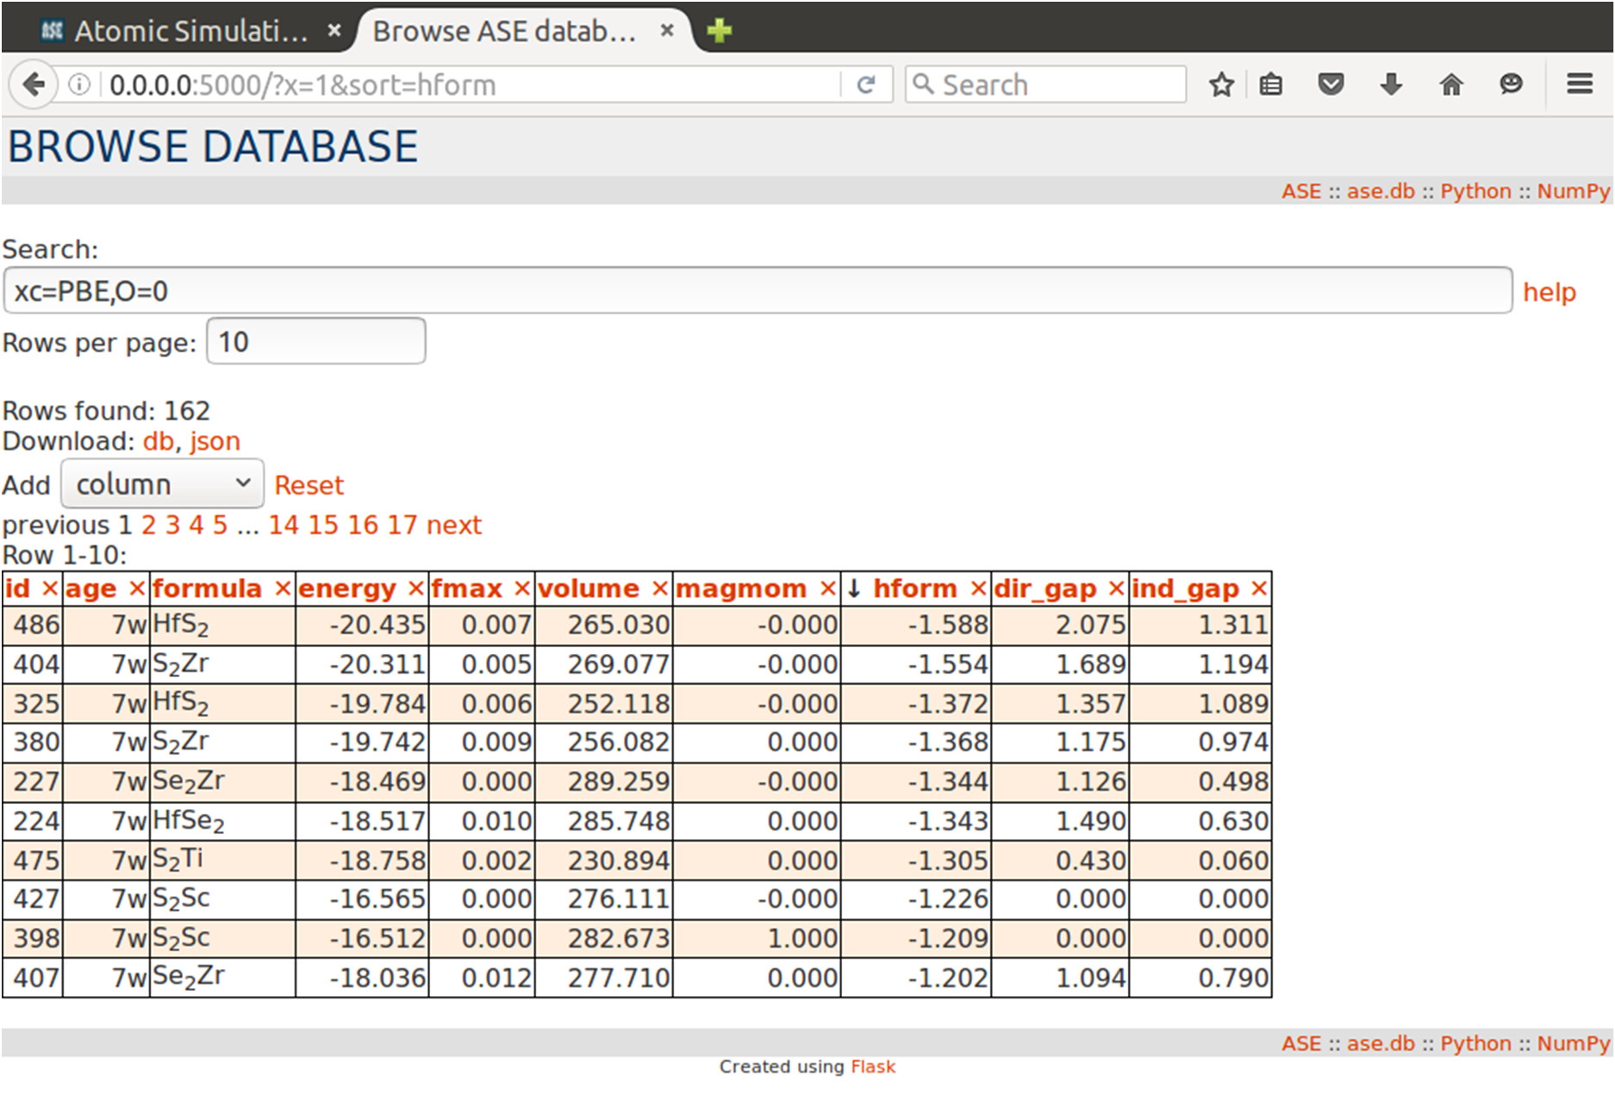This screenshot has width=1615, height=1095.
Task: Go to the browser home icon
Action: (1451, 84)
